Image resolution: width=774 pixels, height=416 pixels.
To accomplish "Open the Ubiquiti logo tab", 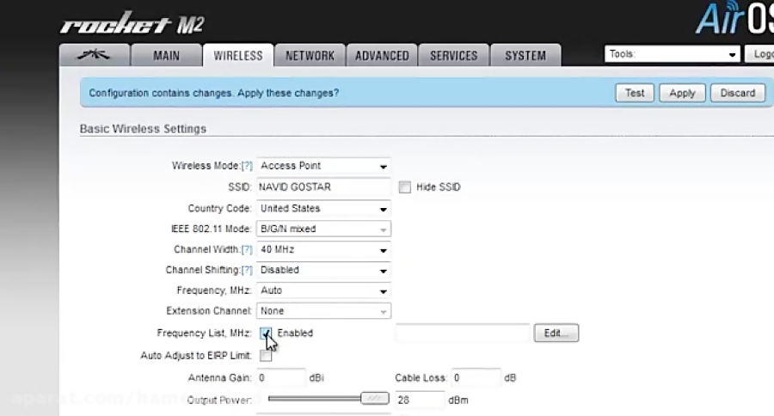I will click(x=94, y=56).
